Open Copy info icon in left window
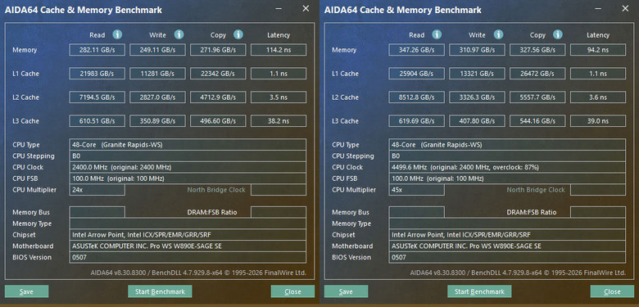Screen dimensions: 639x307 coord(238,34)
